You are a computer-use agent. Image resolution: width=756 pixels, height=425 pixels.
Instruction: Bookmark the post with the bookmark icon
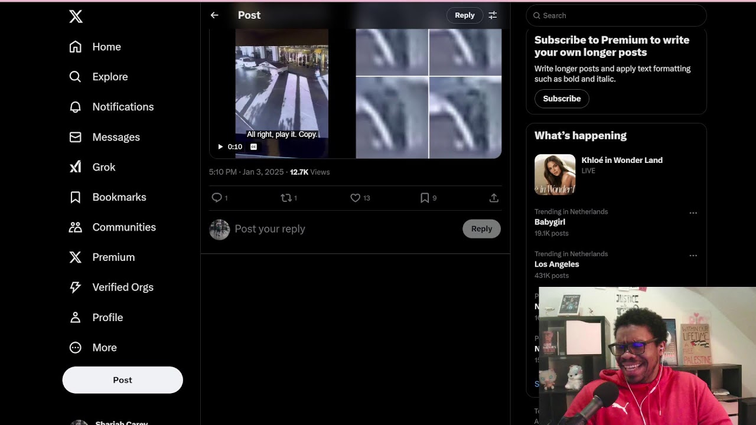425,198
